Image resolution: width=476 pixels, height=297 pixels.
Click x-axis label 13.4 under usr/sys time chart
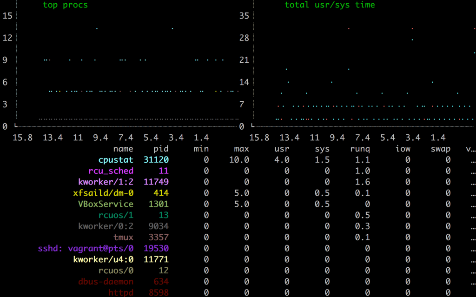coord(289,138)
